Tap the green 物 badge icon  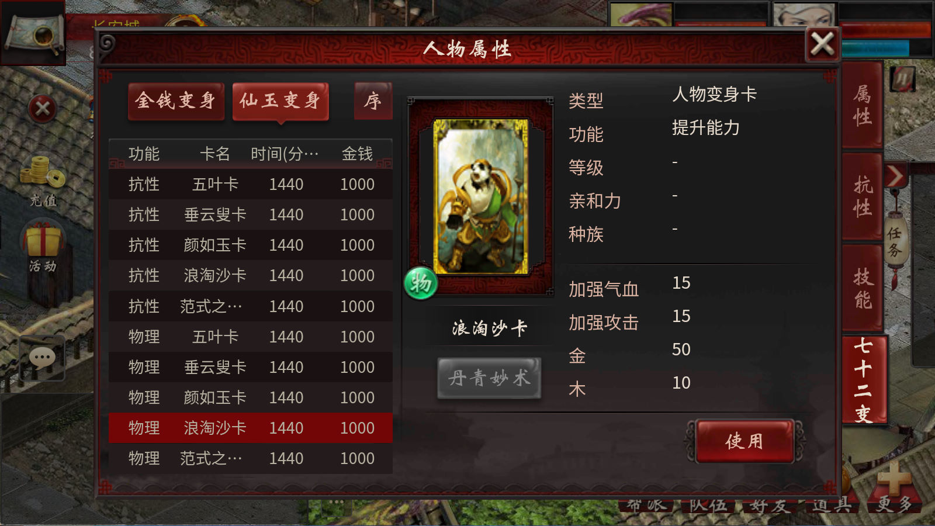tap(421, 283)
